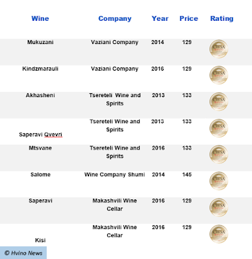The width and height of the screenshot is (252, 259).
Task: Click the Wine column header
Action: (40, 19)
